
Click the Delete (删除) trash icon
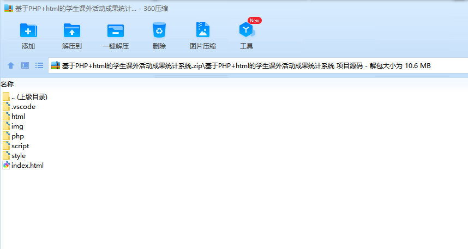[x=159, y=30]
